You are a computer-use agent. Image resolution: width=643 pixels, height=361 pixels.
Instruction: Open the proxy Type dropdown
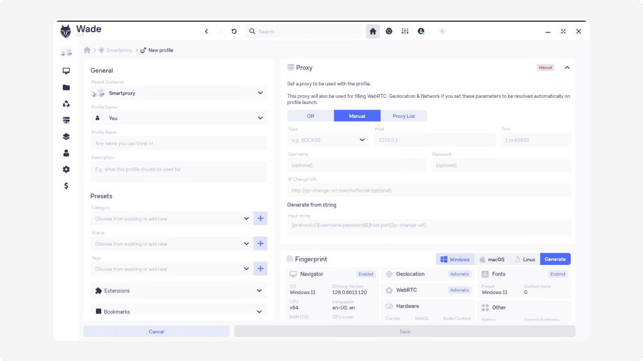tap(328, 140)
